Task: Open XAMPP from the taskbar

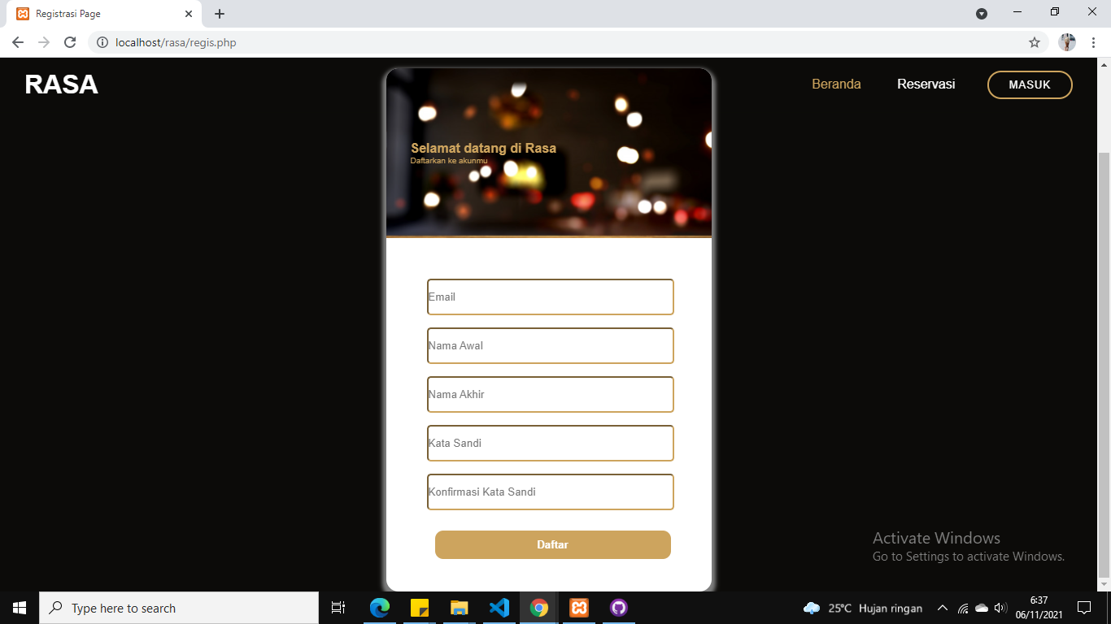Action: click(x=579, y=608)
